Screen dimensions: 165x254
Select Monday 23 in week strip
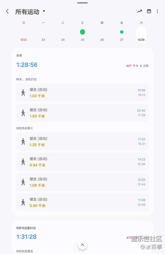[43, 40]
